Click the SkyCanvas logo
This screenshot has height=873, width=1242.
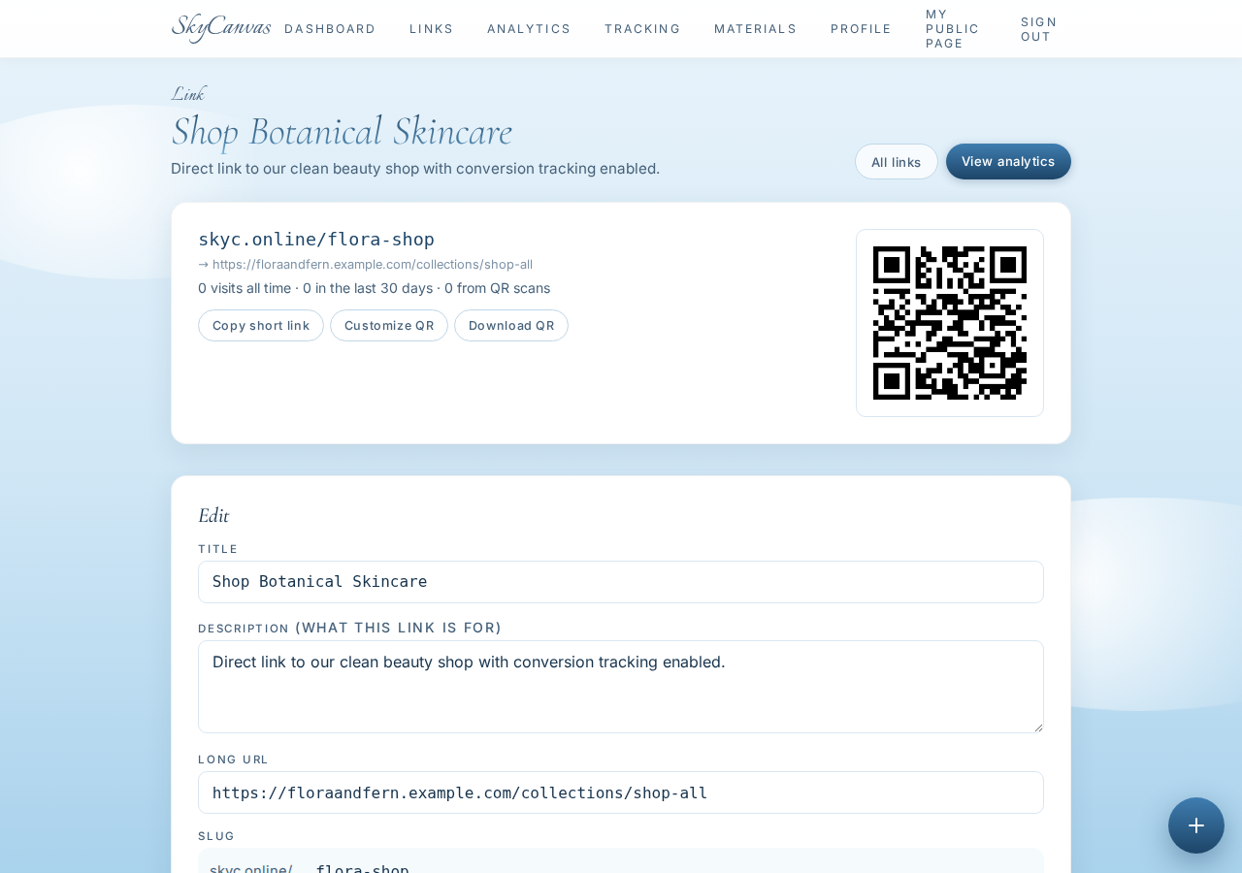coord(221,28)
